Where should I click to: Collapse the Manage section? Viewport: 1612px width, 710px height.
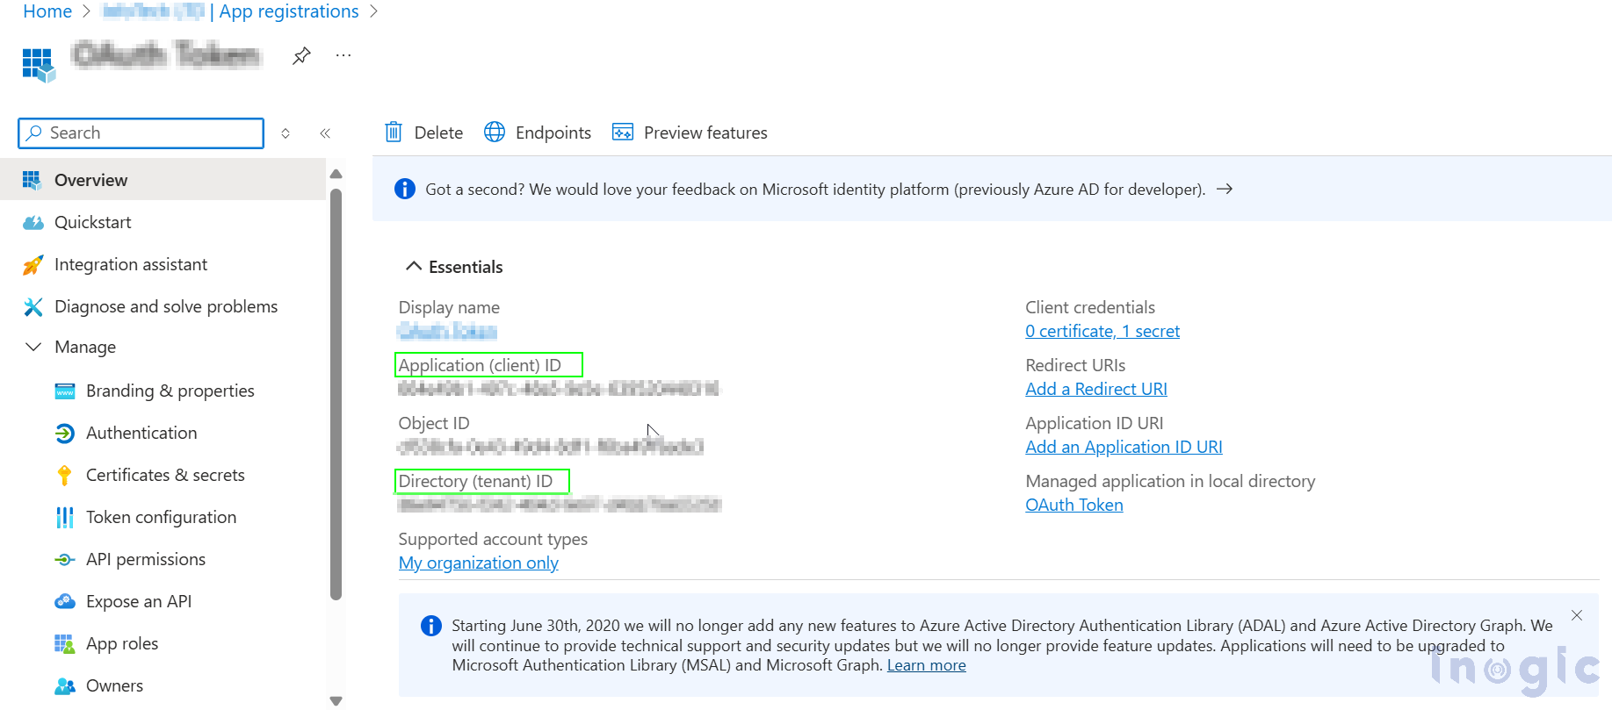tap(33, 347)
